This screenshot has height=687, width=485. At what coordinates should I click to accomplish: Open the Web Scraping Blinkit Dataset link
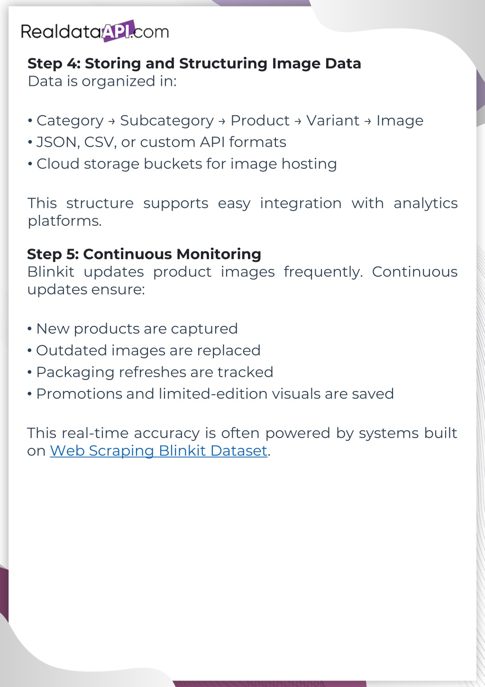[158, 451]
